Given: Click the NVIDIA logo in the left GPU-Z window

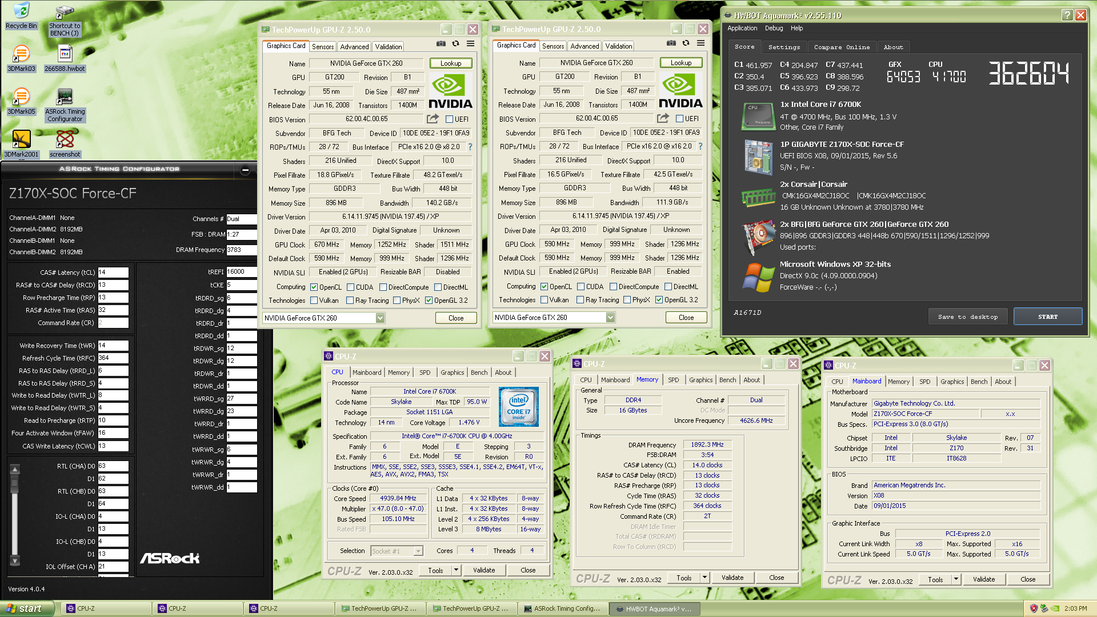Looking at the screenshot, I should pos(450,91).
